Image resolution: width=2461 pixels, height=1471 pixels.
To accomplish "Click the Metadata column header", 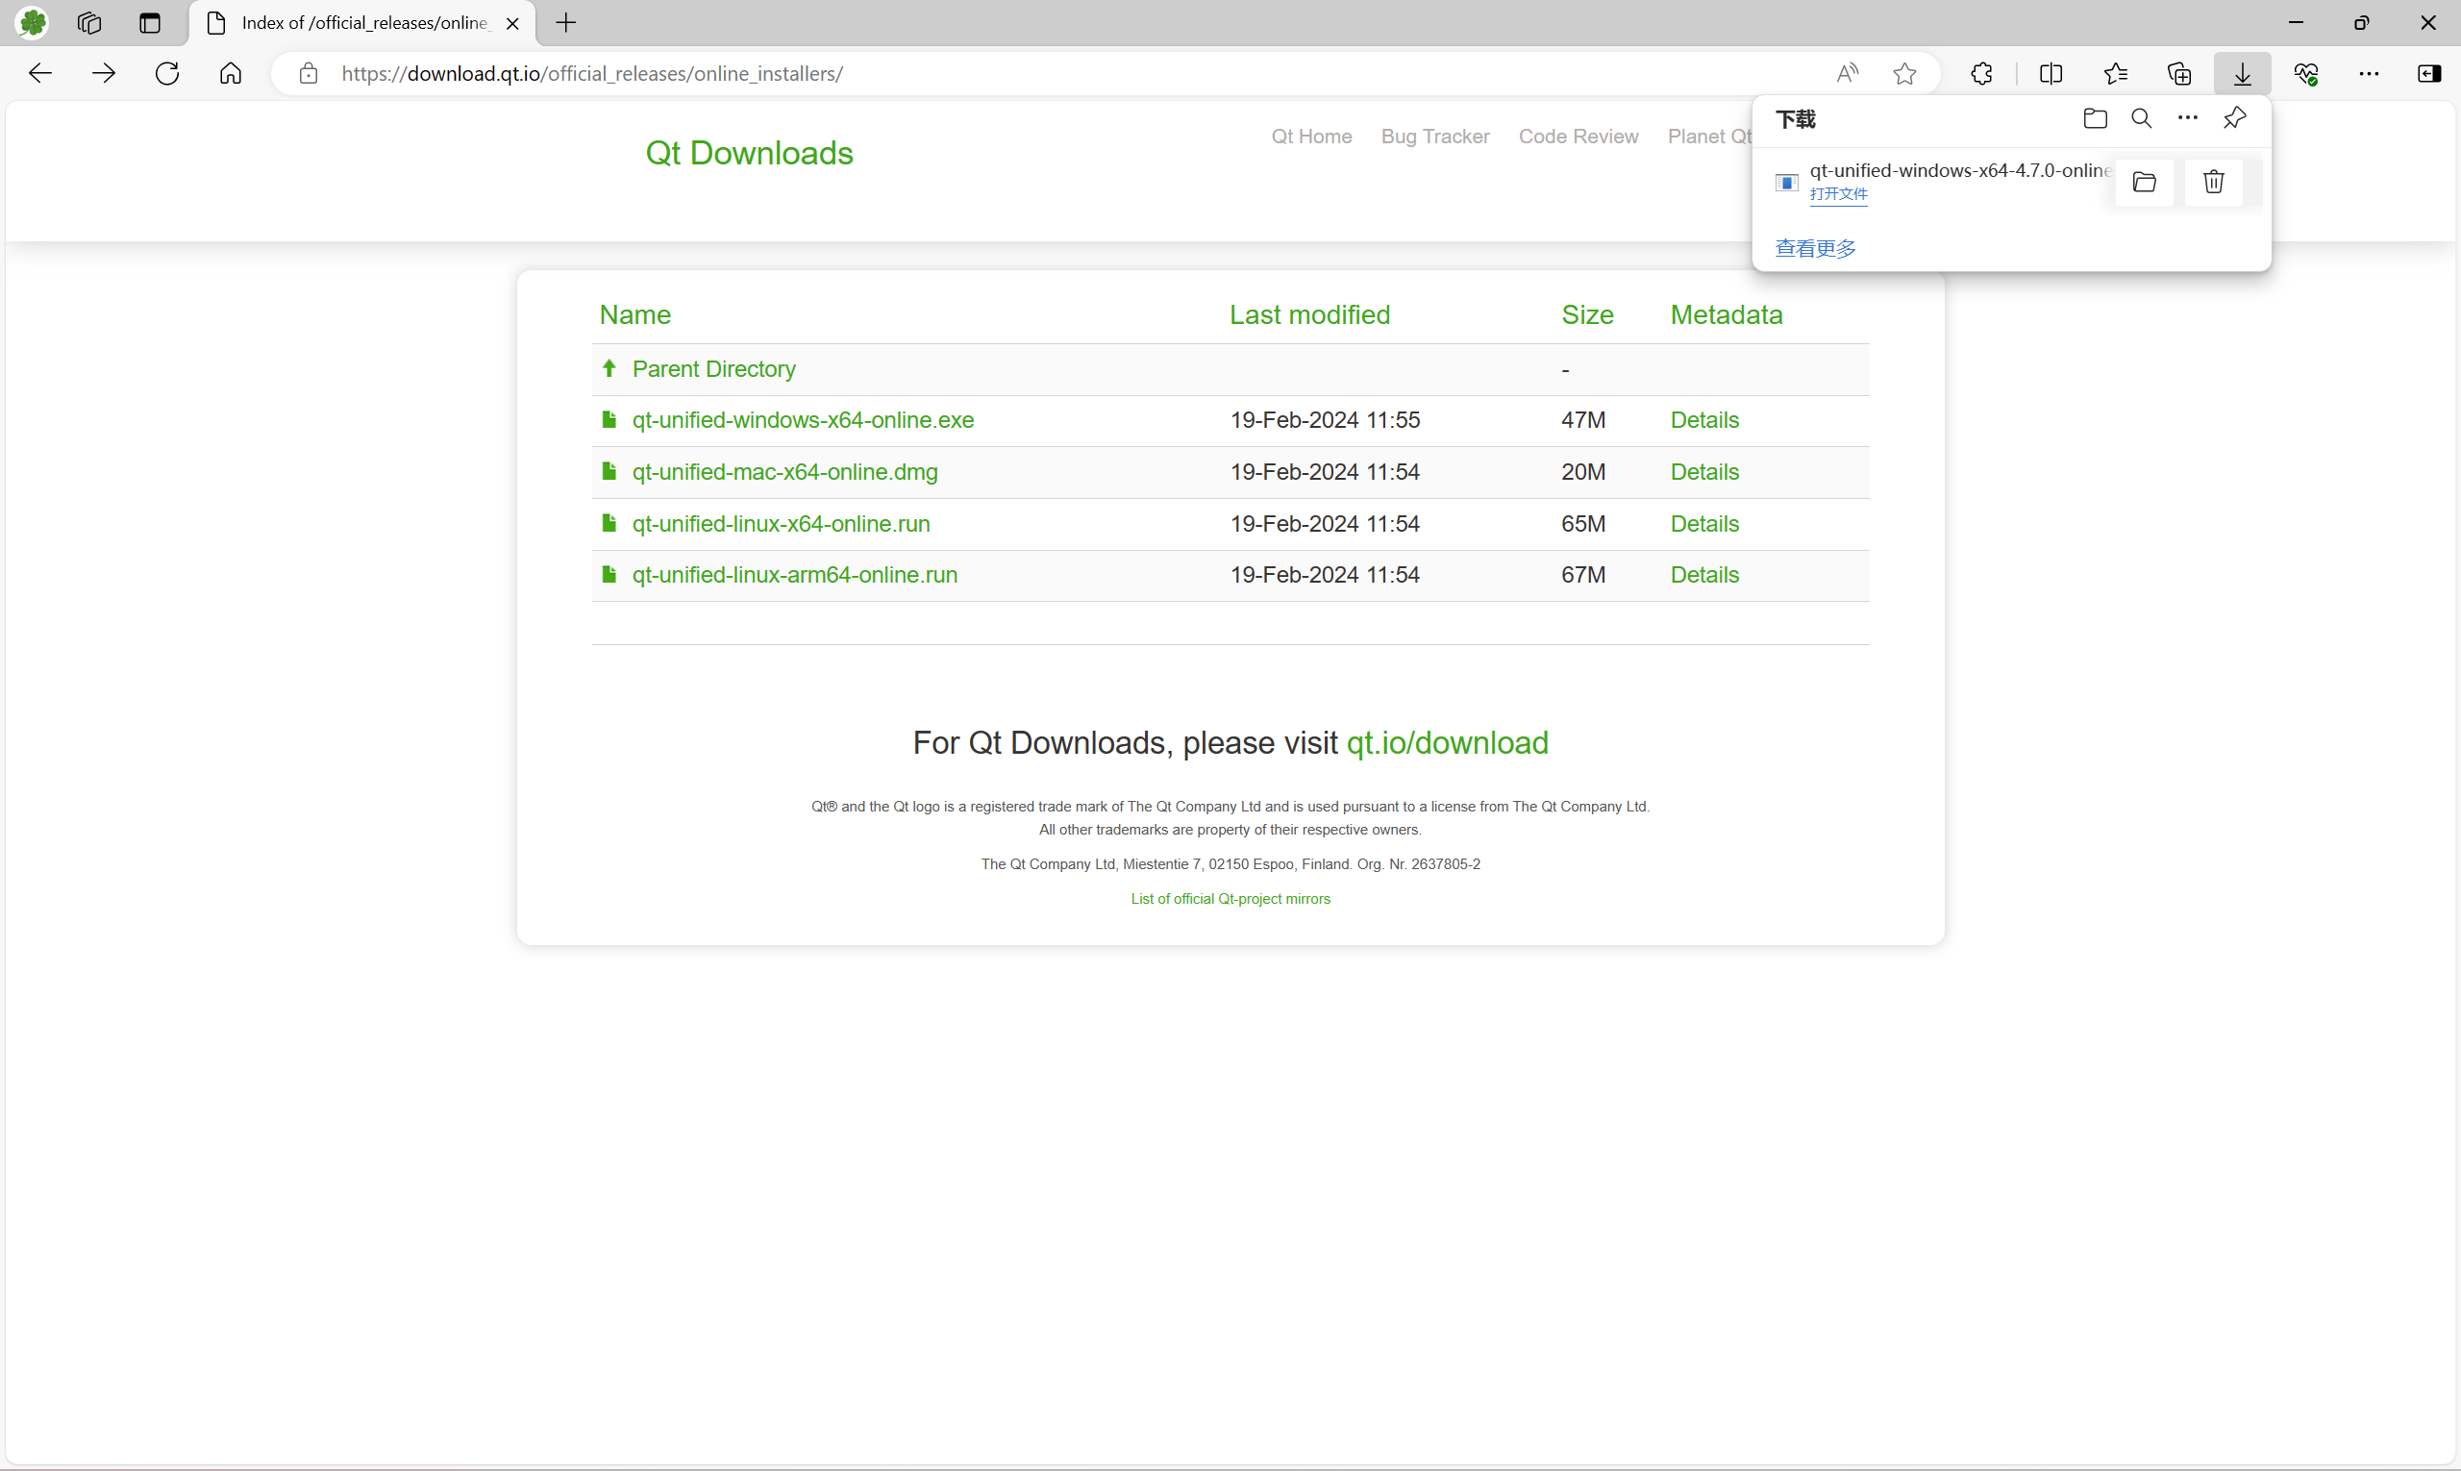I will [x=1726, y=315].
